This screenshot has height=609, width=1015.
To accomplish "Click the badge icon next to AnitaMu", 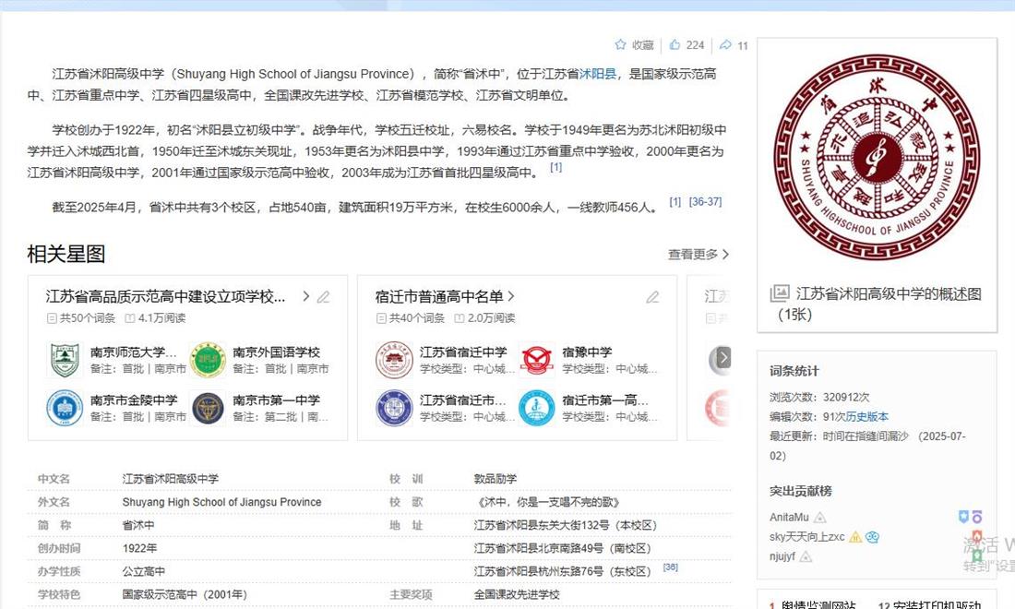I will click(x=820, y=517).
